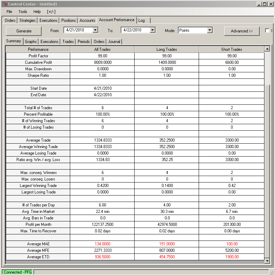Click Avg. Time in Market 22.4 min

[103, 212]
